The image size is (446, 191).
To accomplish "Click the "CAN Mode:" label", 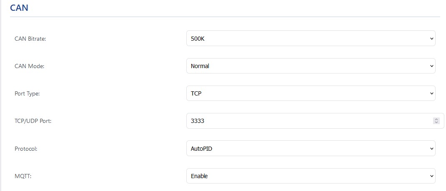I will 29,66.
